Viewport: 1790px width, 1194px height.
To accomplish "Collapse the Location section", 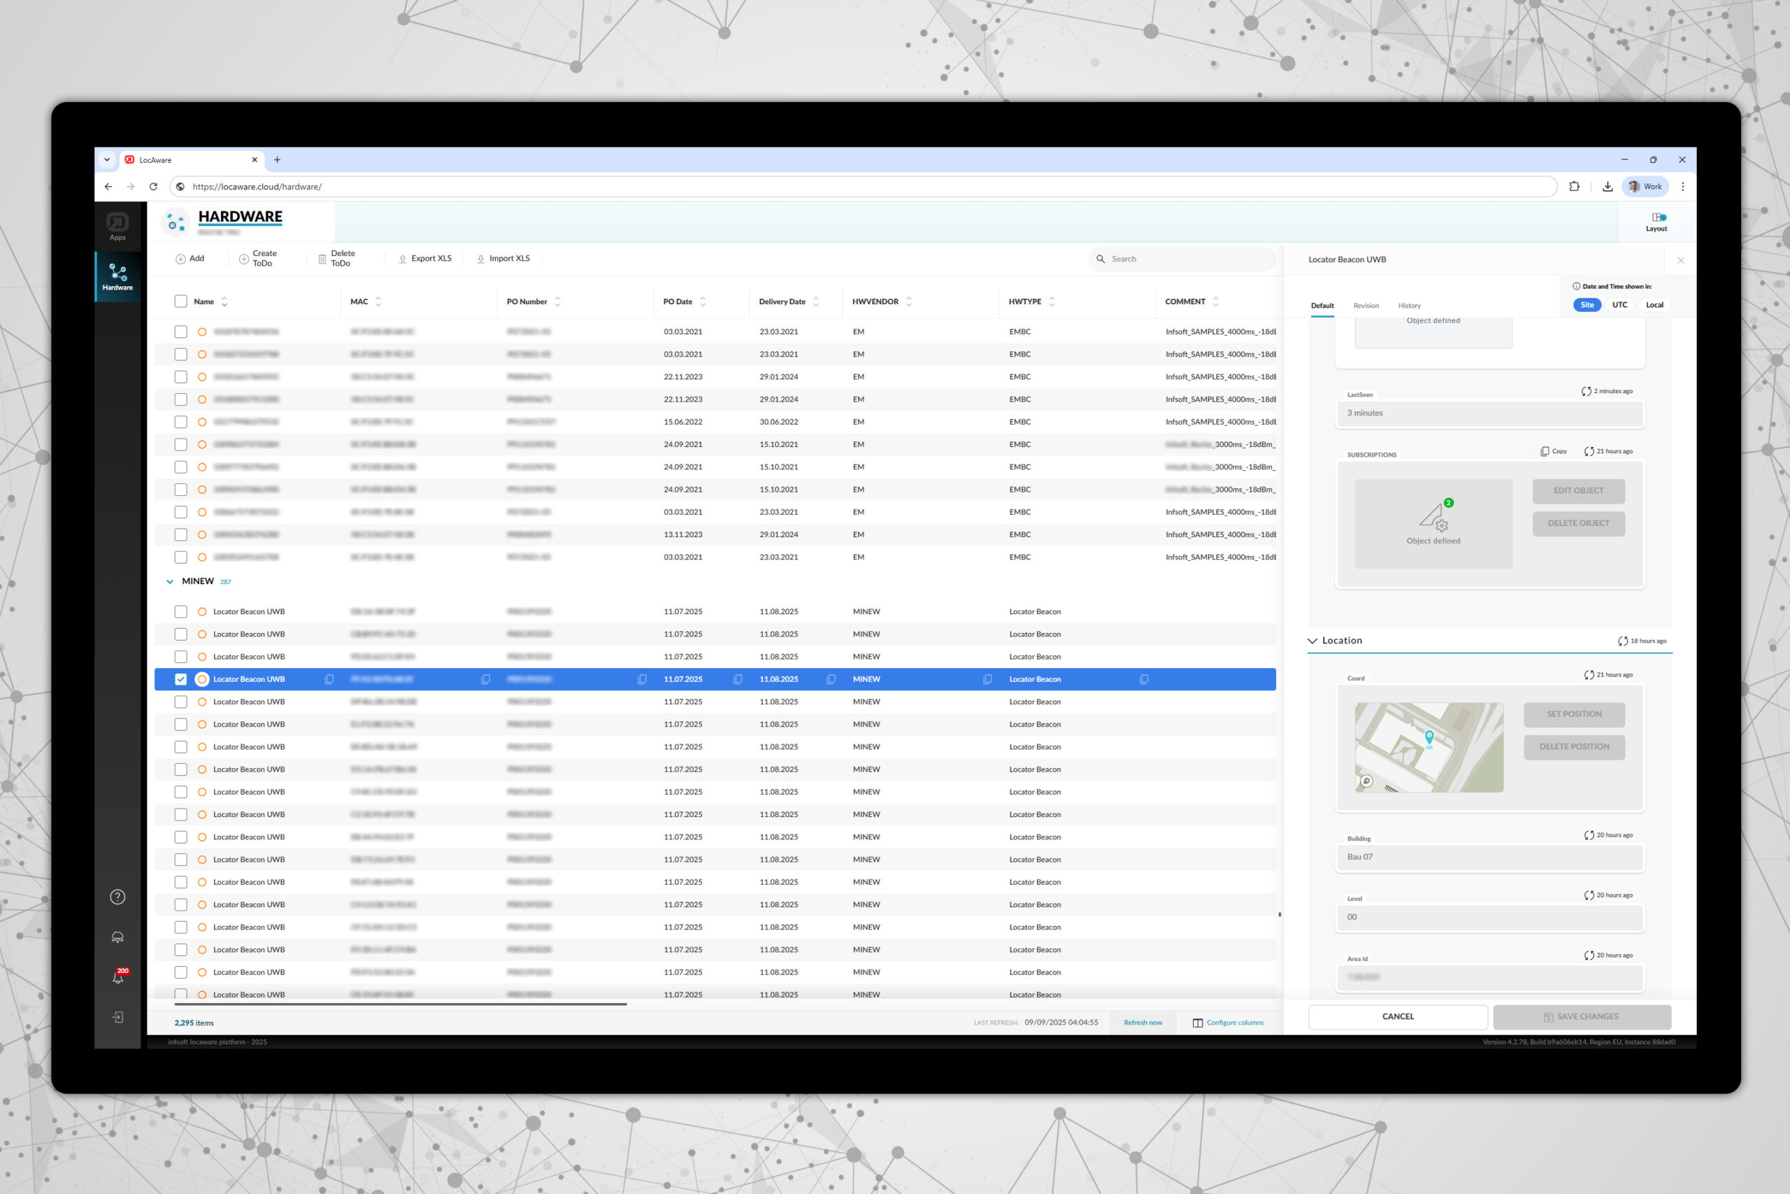I will 1312,641.
